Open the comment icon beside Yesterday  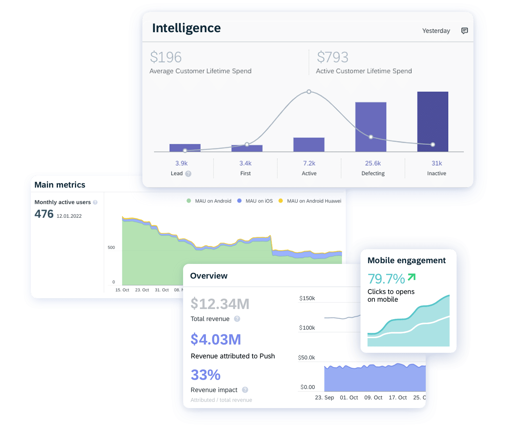pyautogui.click(x=464, y=31)
